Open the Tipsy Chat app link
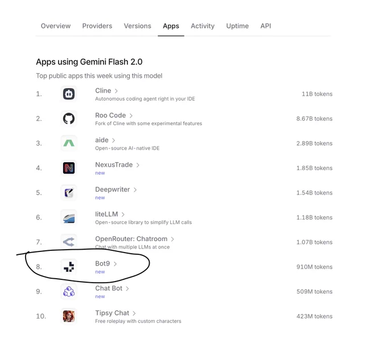Screen dimensions: 387x343 [x=112, y=313]
